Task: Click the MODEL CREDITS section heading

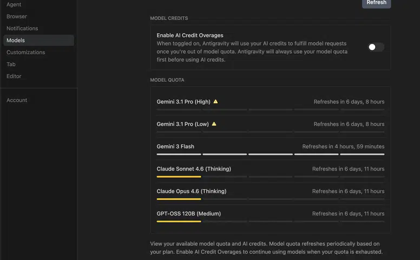Action: (169, 18)
